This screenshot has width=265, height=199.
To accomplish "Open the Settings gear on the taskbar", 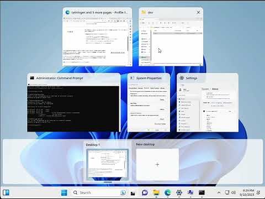I will 179,192.
